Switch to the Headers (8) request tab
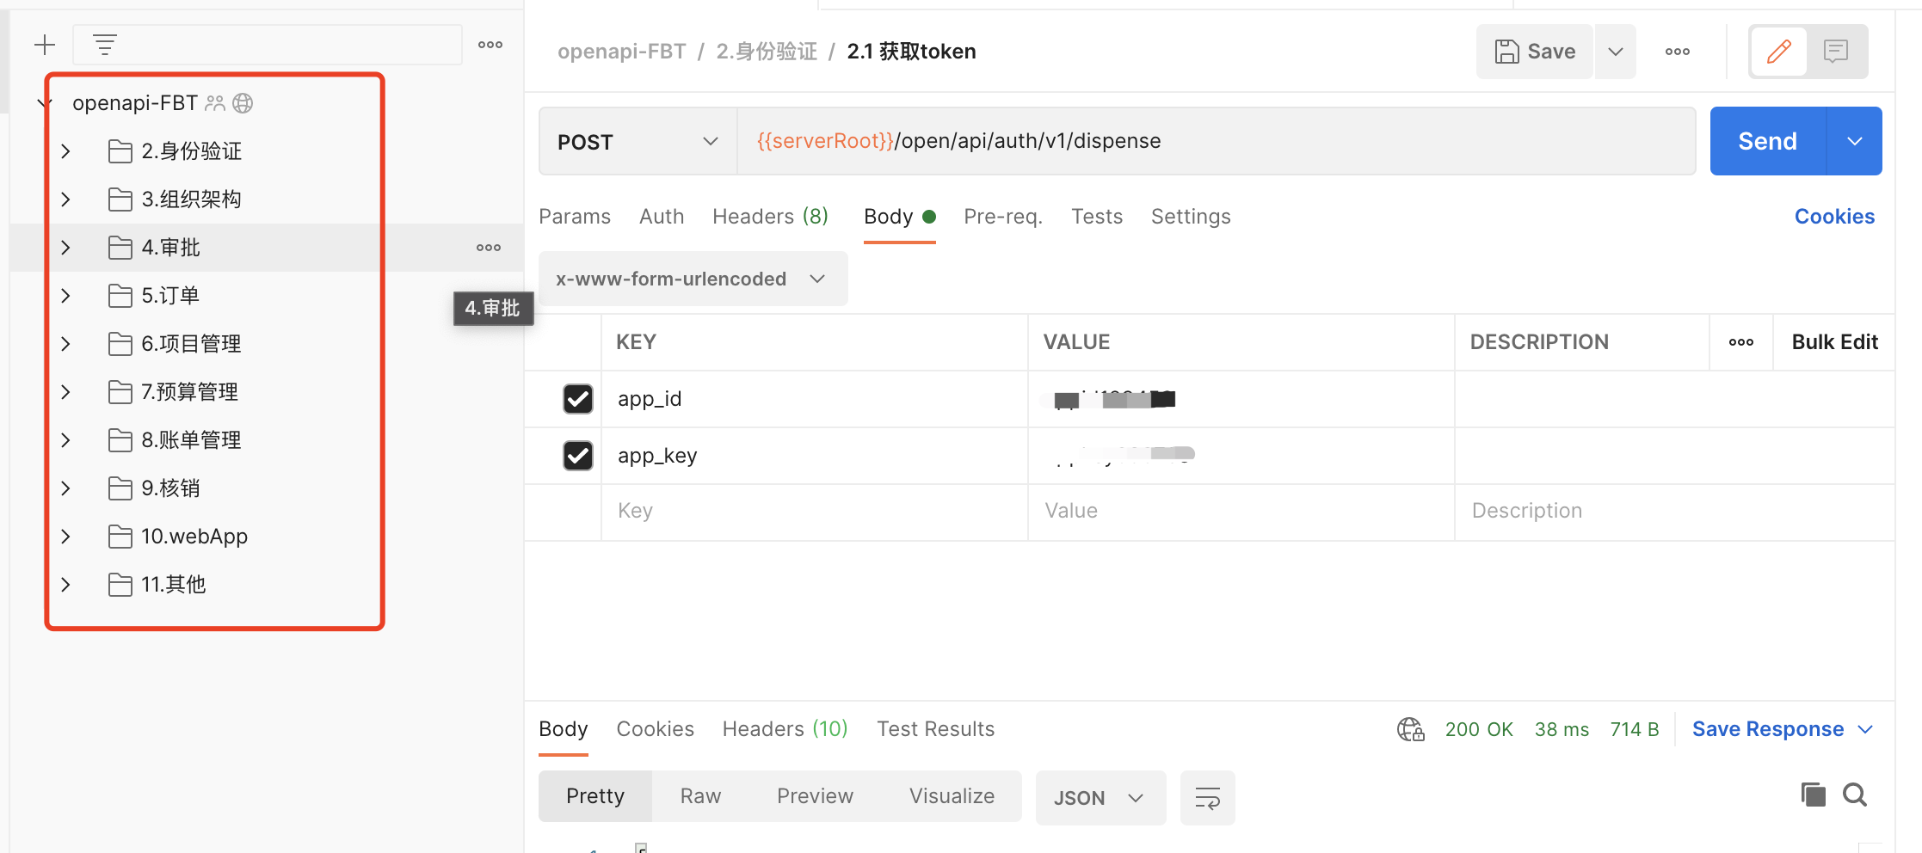1922x853 pixels. click(770, 217)
